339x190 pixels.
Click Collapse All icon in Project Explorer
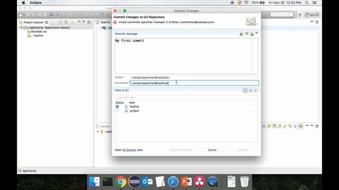tap(61, 22)
